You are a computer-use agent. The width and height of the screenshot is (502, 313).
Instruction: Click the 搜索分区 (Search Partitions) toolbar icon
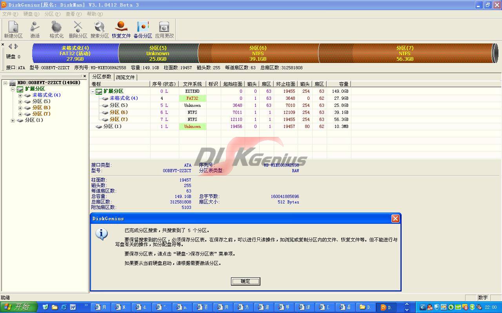pos(100,29)
